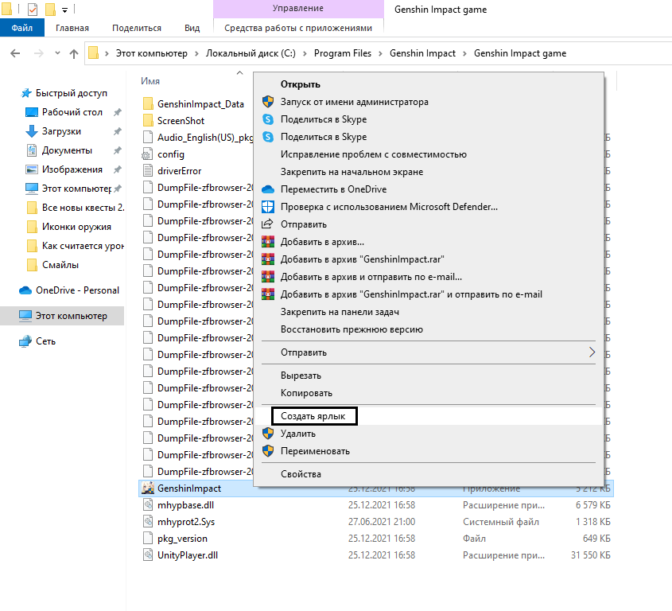Click Этот компьютер in address bar
The image size is (672, 611).
151,53
